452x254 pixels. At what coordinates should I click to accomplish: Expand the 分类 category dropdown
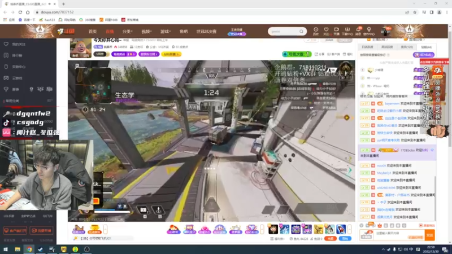[127, 32]
